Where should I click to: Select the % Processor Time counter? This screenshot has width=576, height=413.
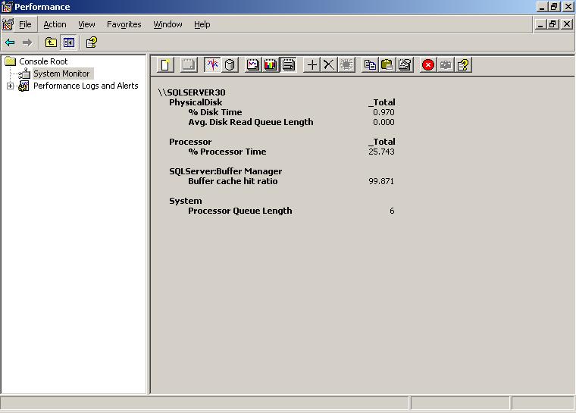click(x=227, y=152)
